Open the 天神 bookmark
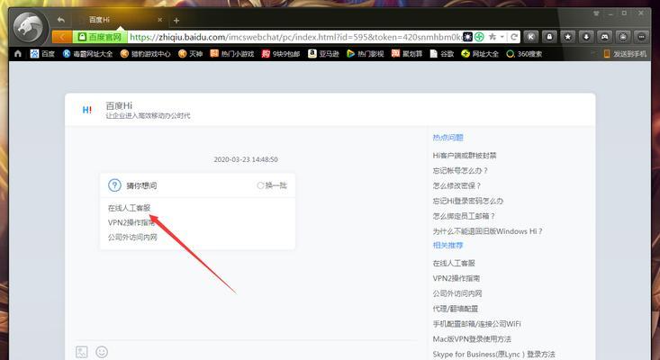 tap(190, 54)
